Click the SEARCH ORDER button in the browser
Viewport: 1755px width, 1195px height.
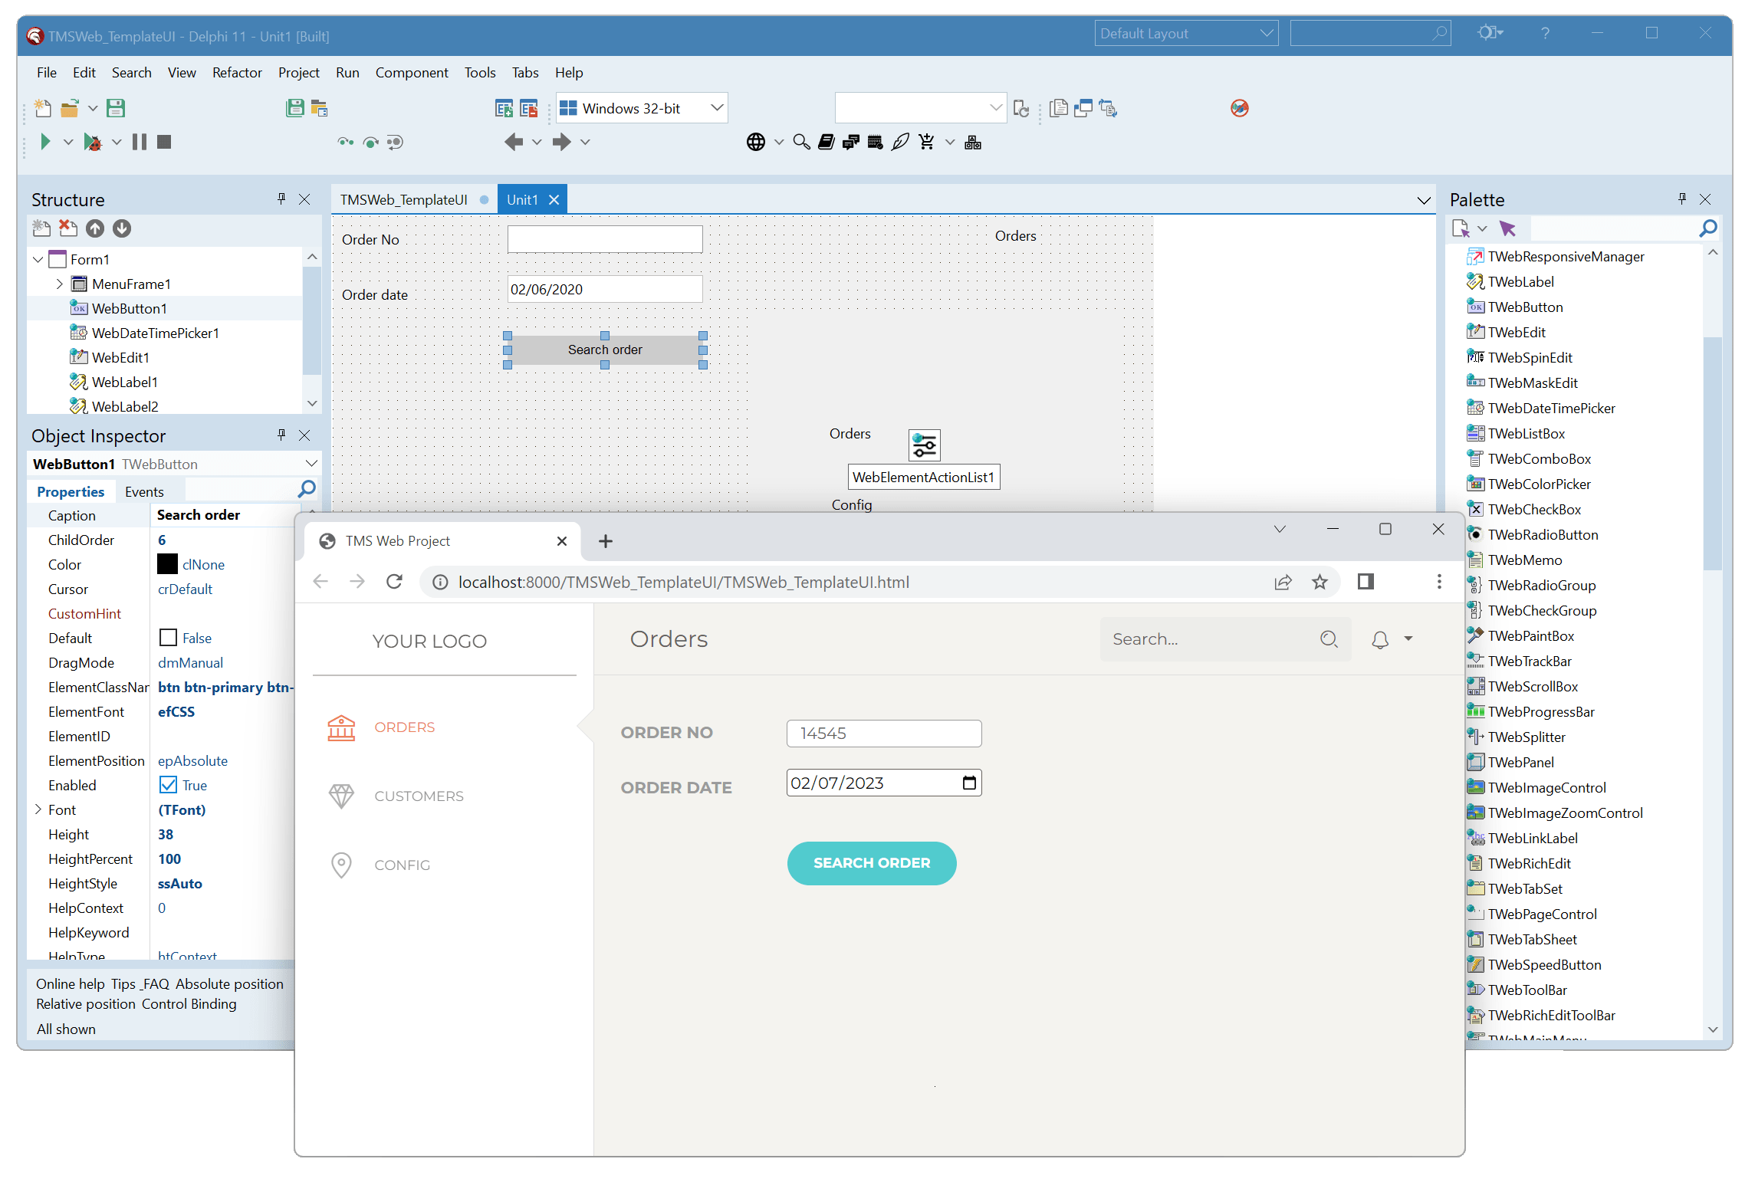click(871, 863)
